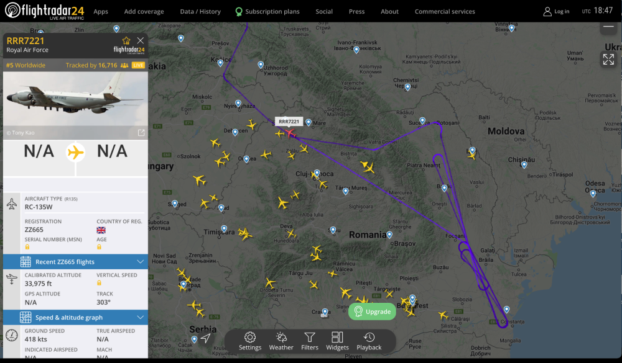Open the map Settings gear
This screenshot has width=622, height=363.
pyautogui.click(x=250, y=341)
